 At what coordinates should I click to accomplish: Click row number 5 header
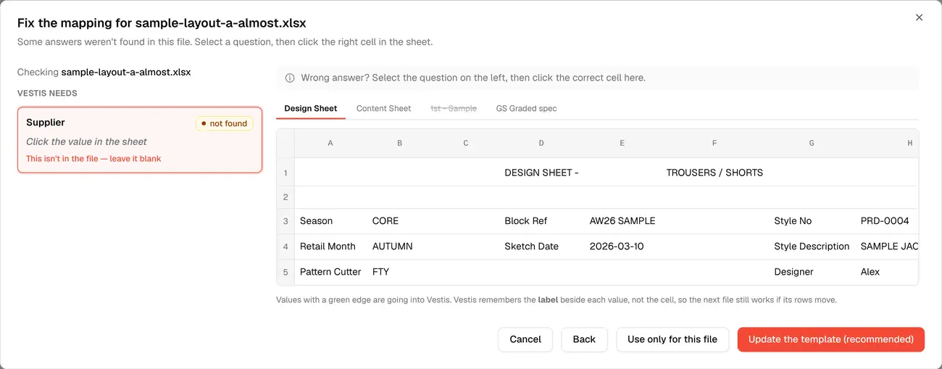[x=285, y=272]
